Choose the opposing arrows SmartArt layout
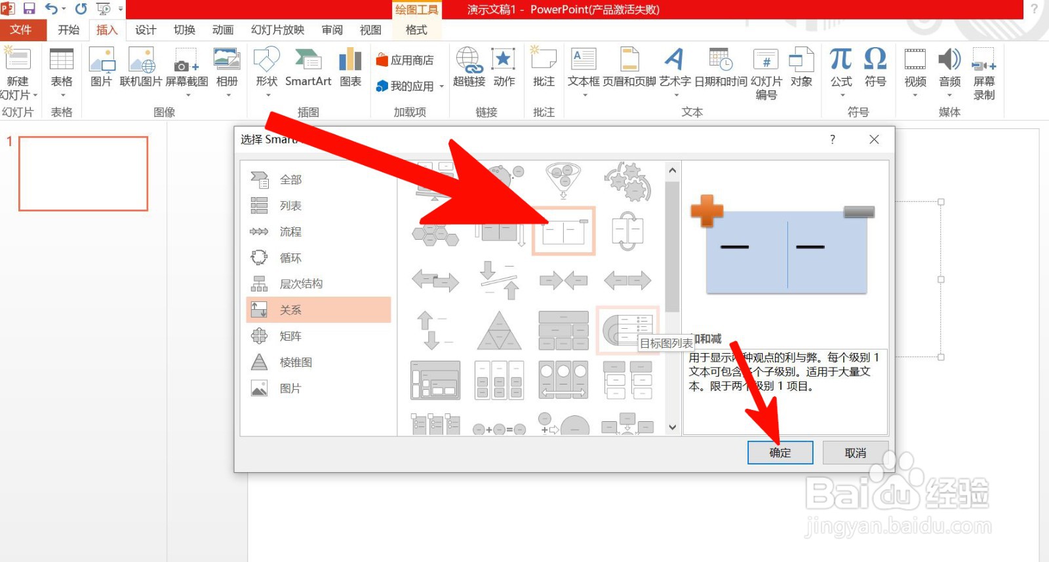 click(435, 281)
